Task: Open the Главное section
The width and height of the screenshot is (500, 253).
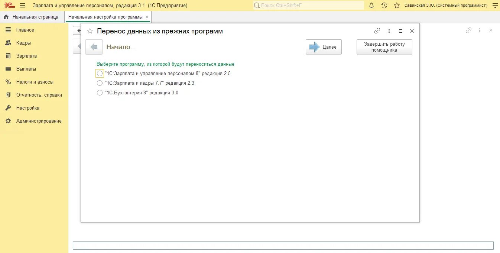Action: coord(25,30)
